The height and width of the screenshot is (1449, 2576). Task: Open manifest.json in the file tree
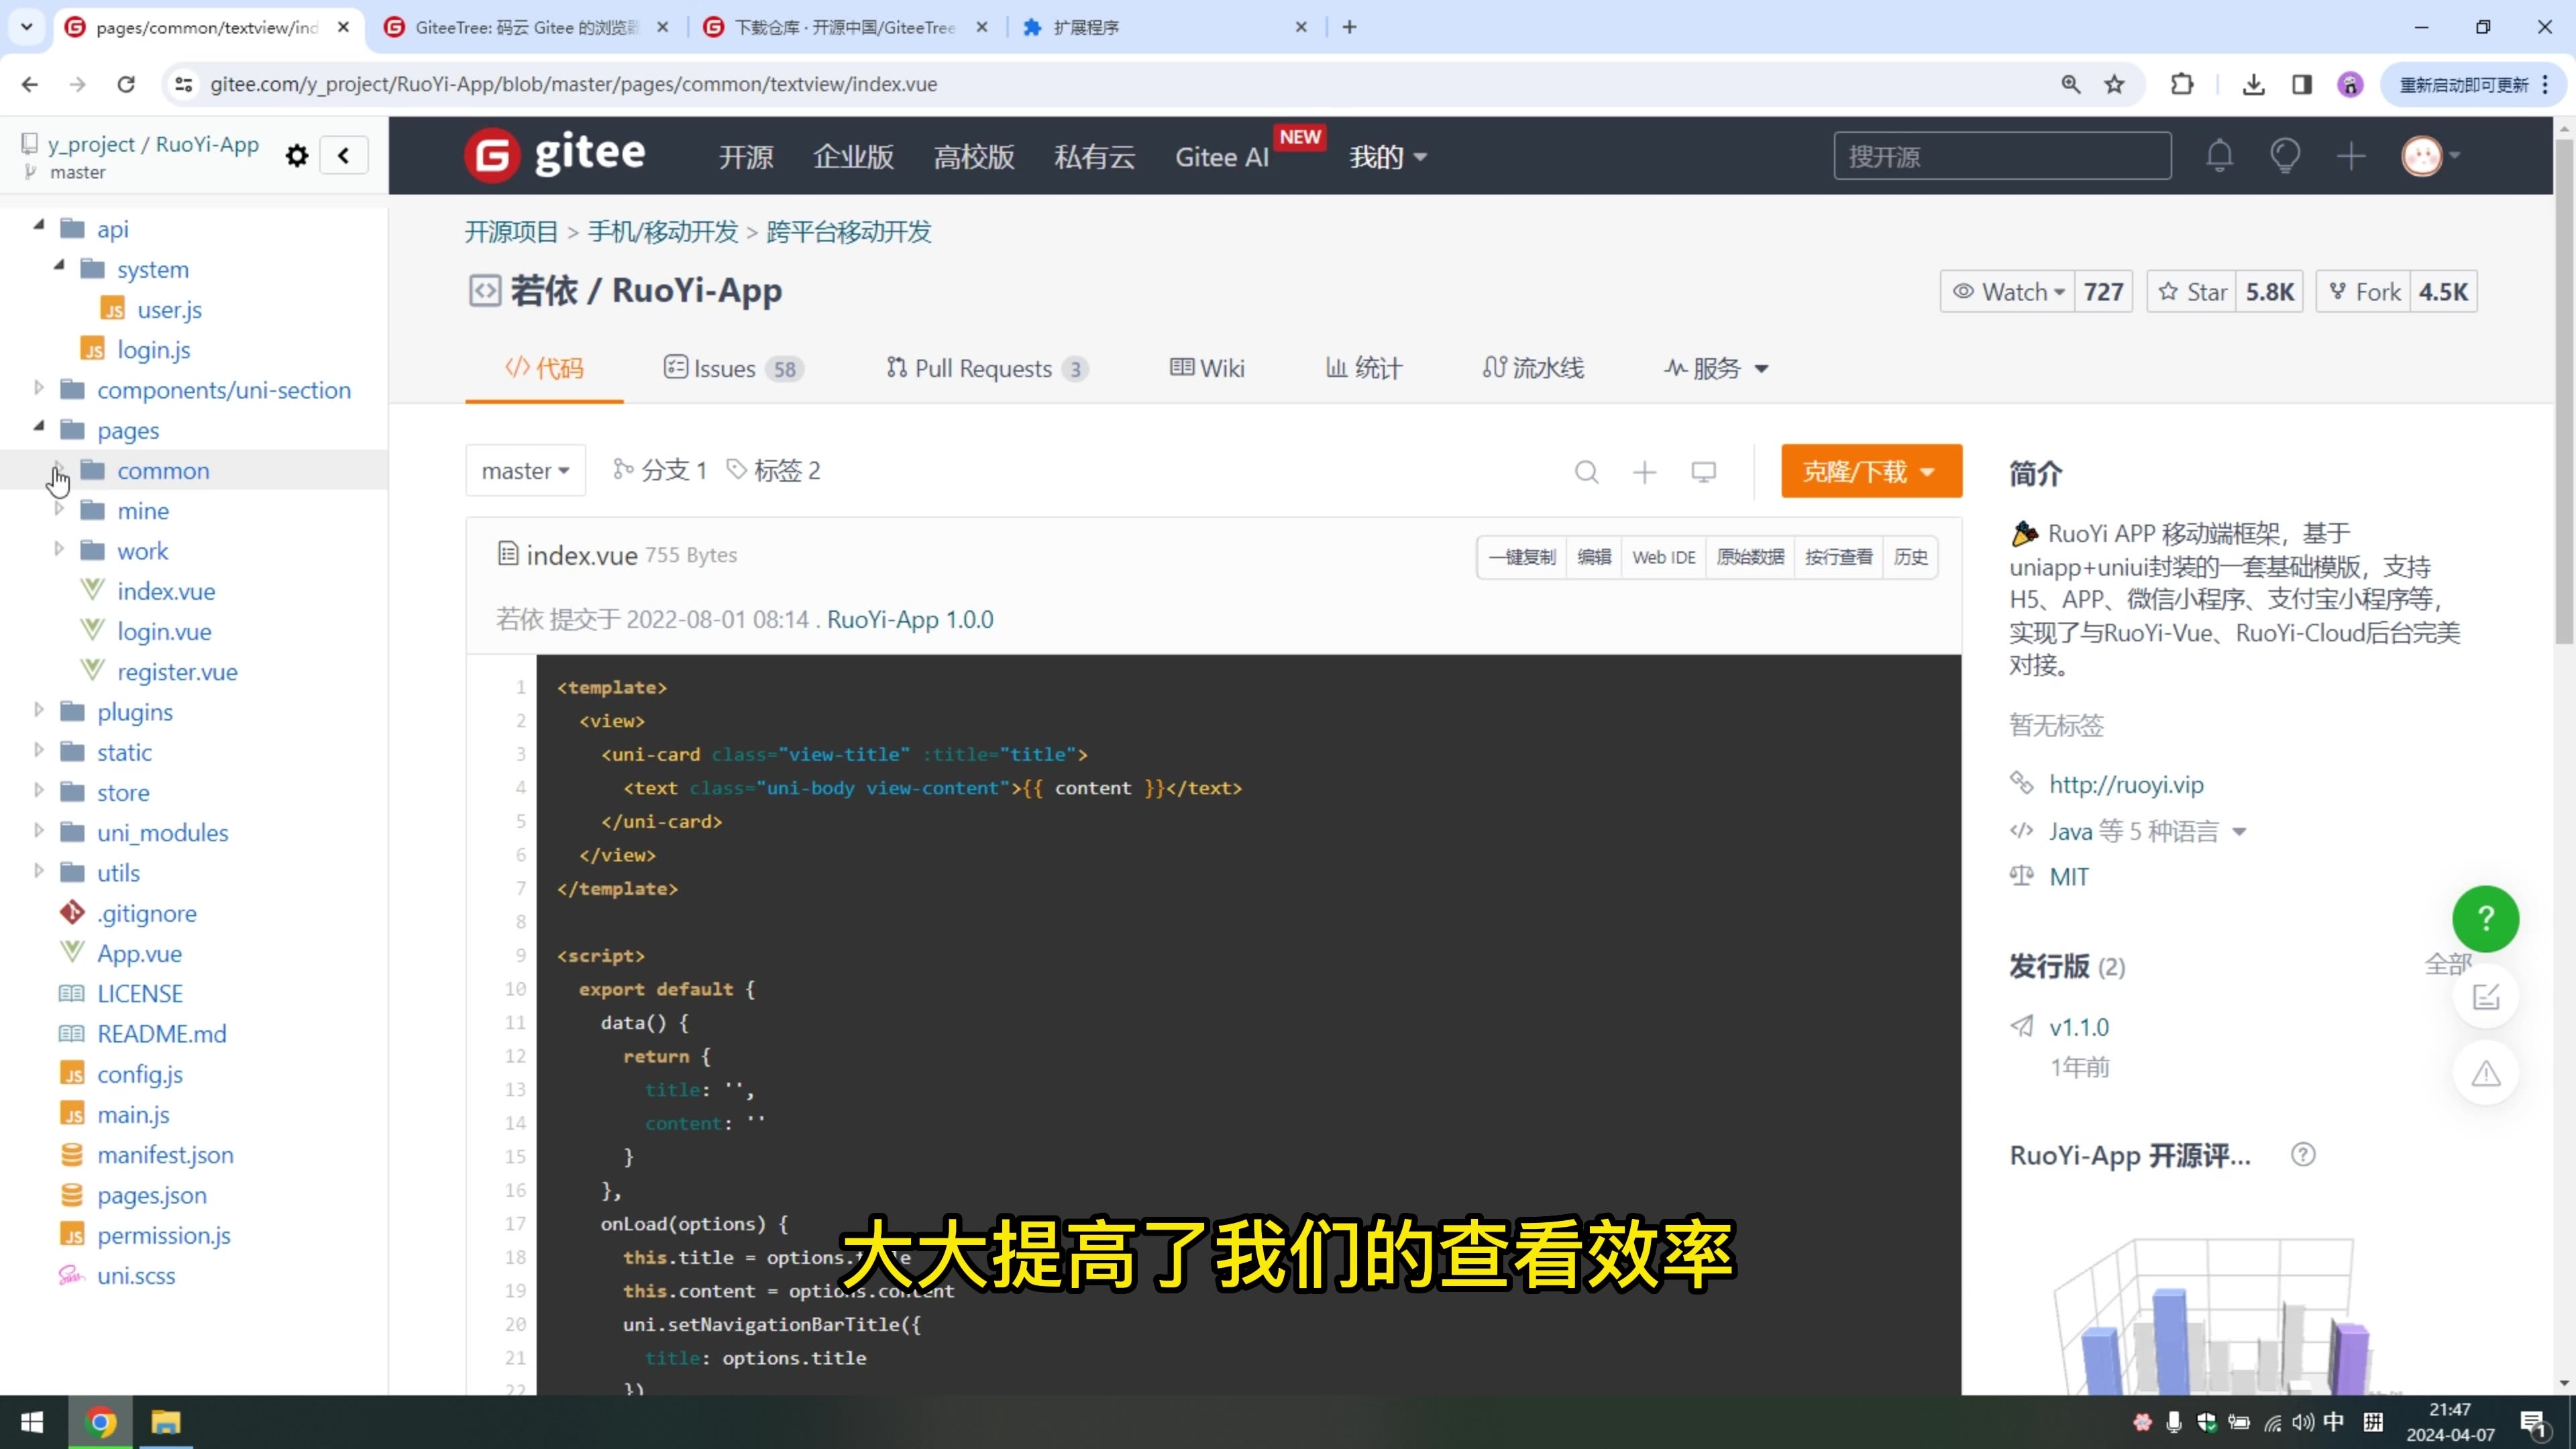pos(165,1155)
